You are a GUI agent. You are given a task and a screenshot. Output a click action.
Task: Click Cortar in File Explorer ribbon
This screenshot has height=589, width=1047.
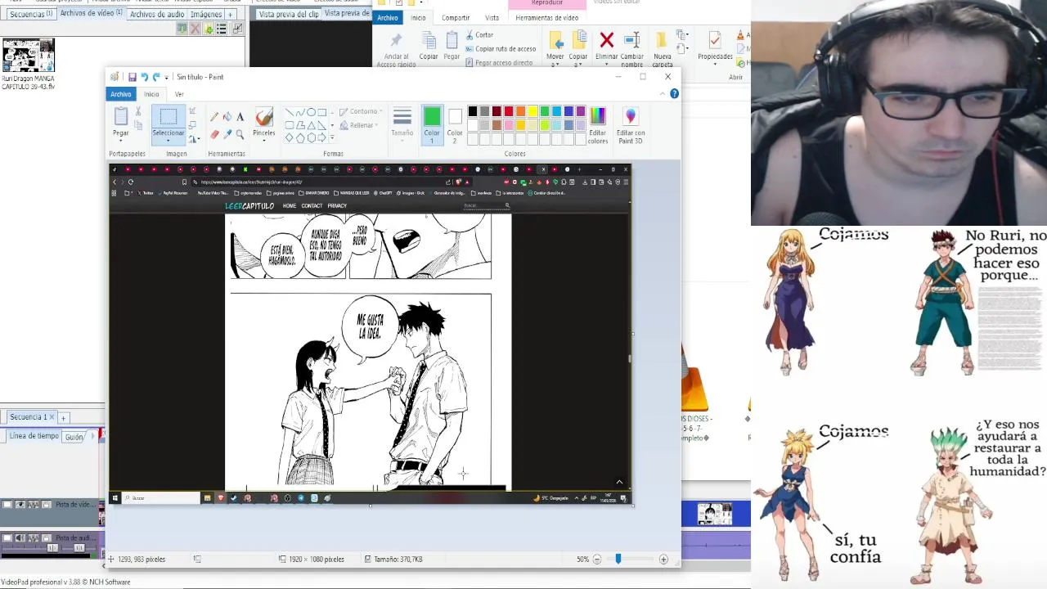point(479,35)
